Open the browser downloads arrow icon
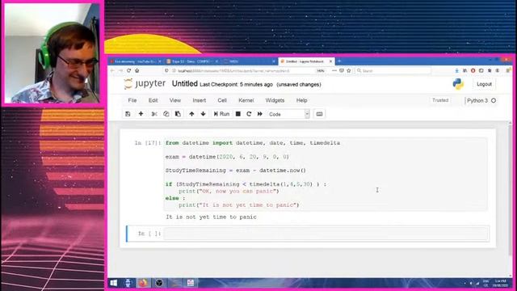This screenshot has width=517, height=291. [456, 70]
